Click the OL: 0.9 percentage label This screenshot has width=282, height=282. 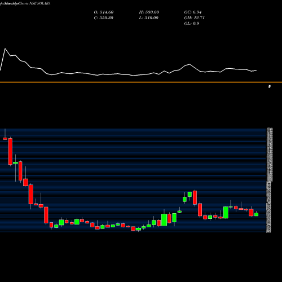coord(192,24)
